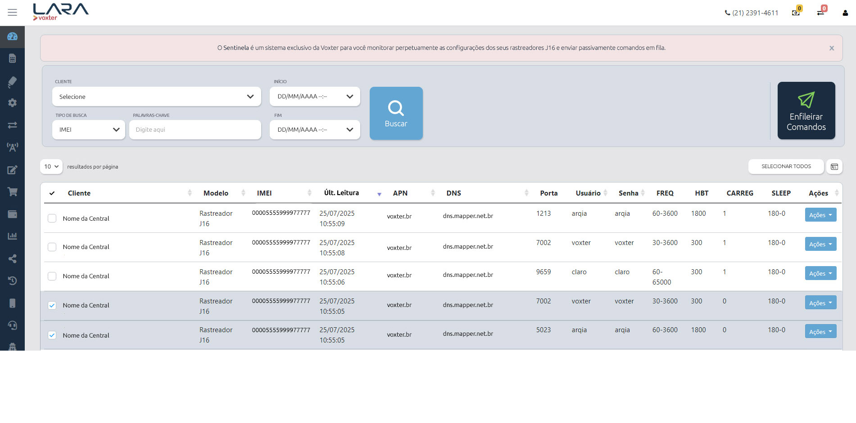This screenshot has height=423, width=856.
Task: Open the bar chart reports icon
Action: pos(12,236)
